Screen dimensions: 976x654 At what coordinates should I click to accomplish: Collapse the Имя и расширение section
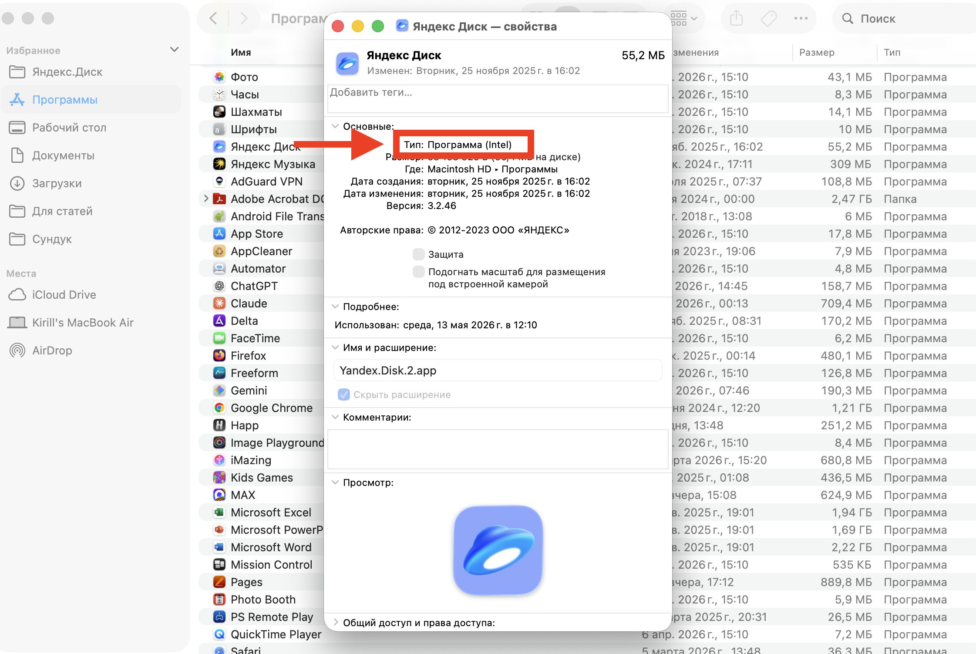(335, 347)
